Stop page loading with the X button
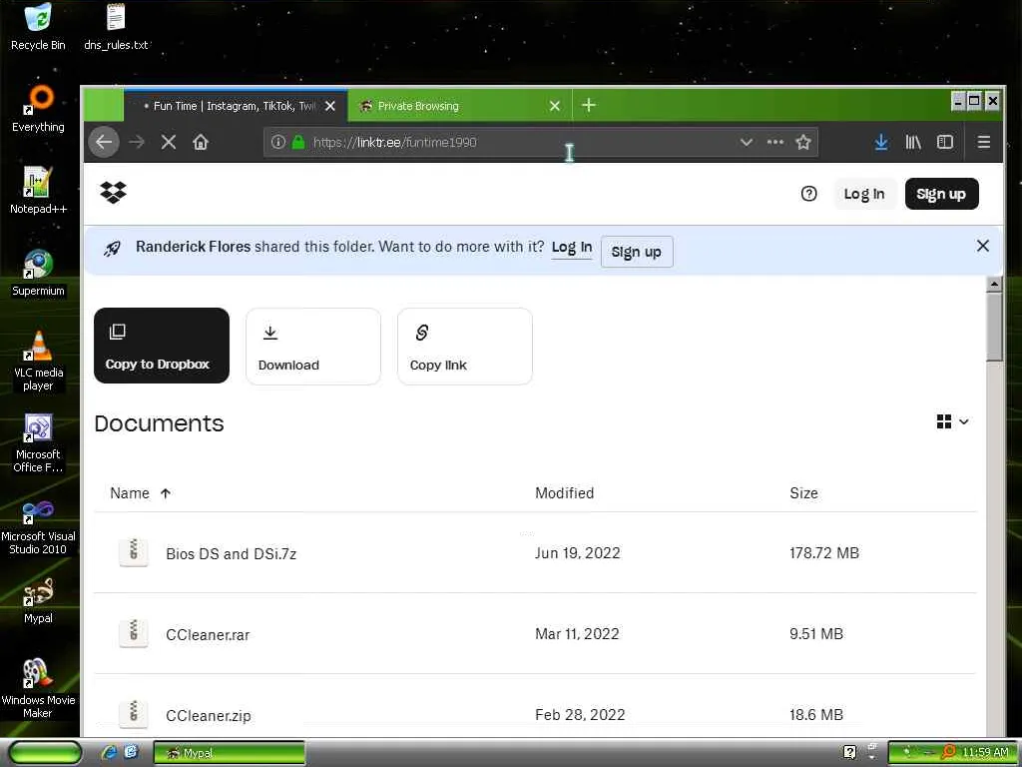 [168, 142]
